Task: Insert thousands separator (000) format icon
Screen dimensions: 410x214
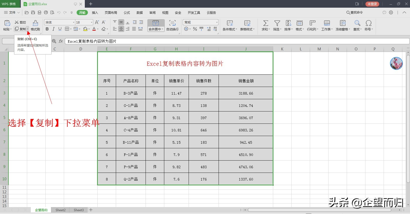Action: 201,29
